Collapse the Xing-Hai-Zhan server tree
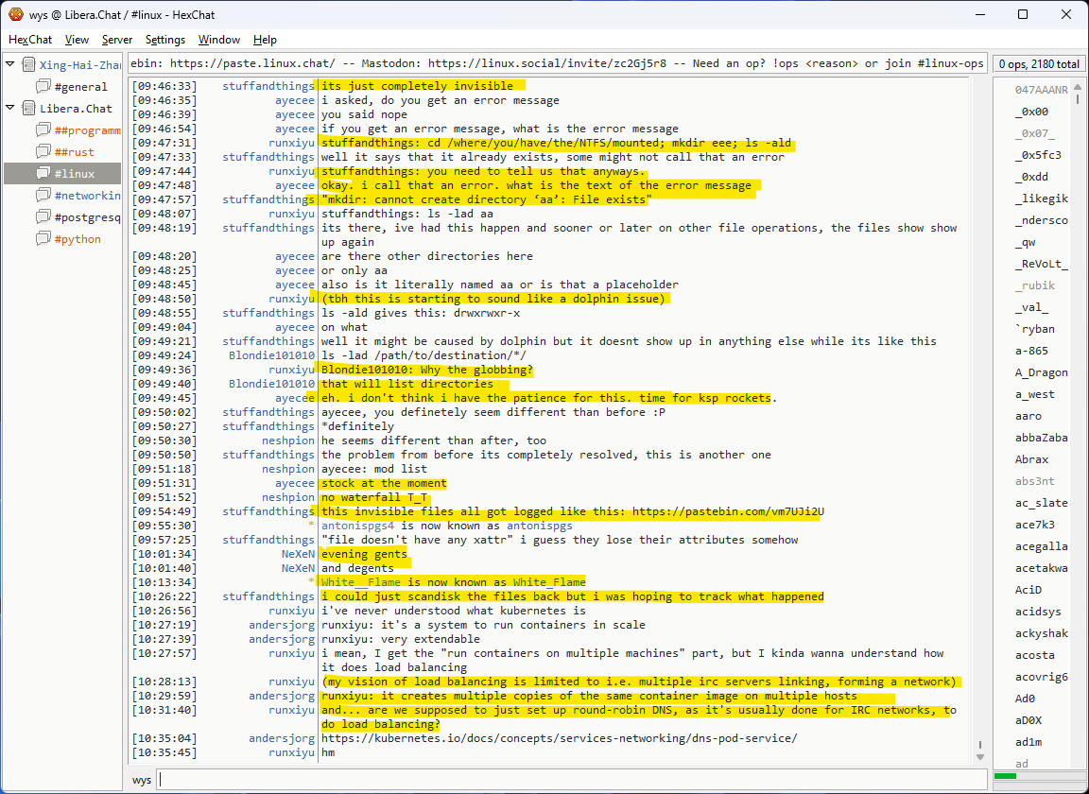 10,64
